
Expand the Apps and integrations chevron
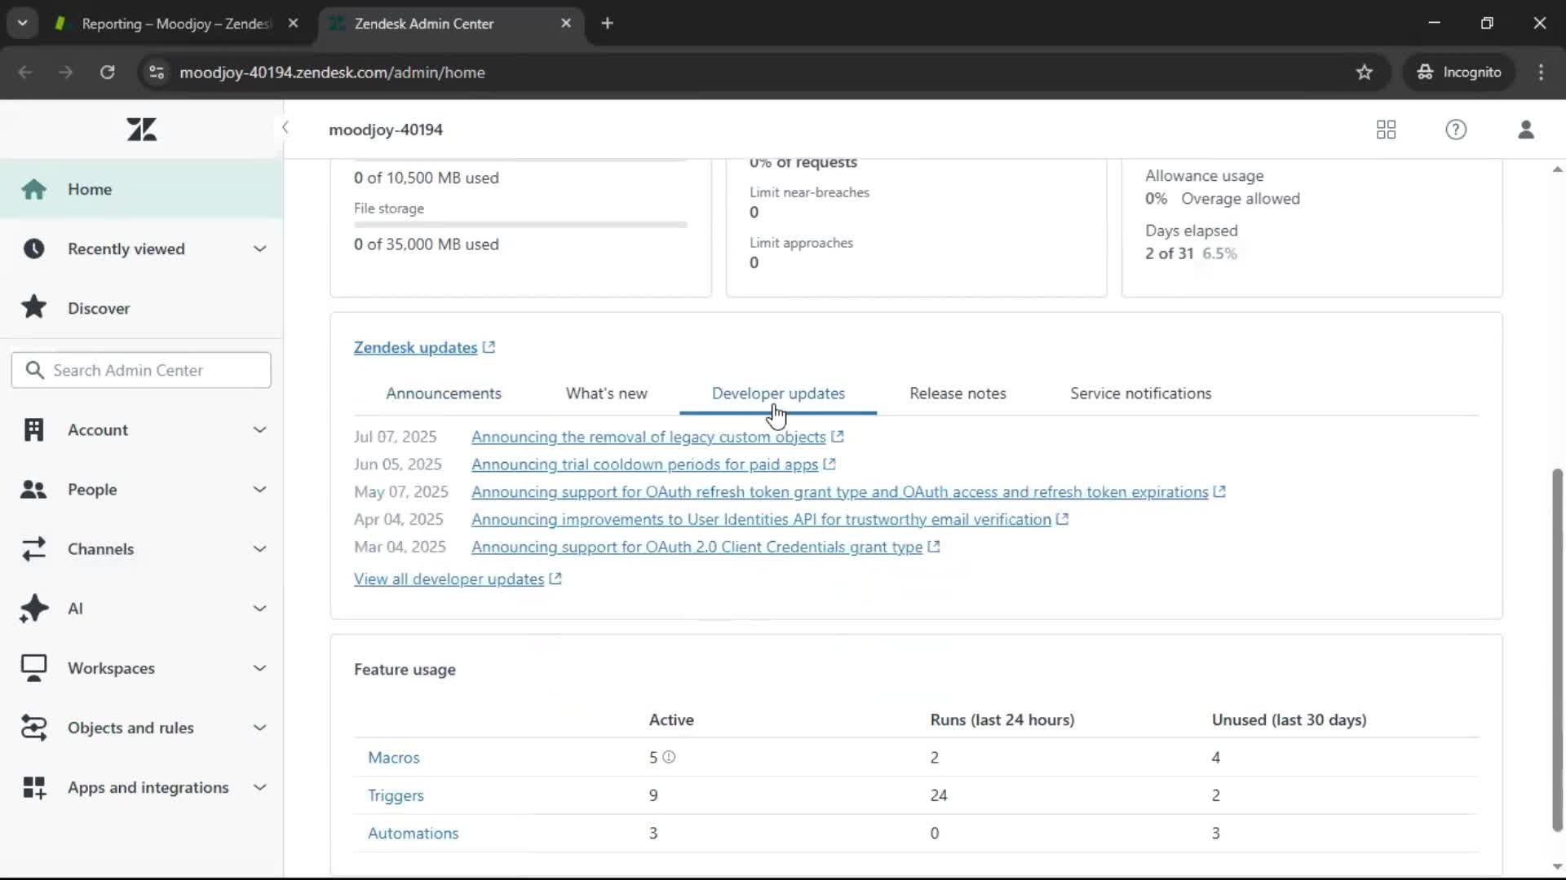click(259, 787)
